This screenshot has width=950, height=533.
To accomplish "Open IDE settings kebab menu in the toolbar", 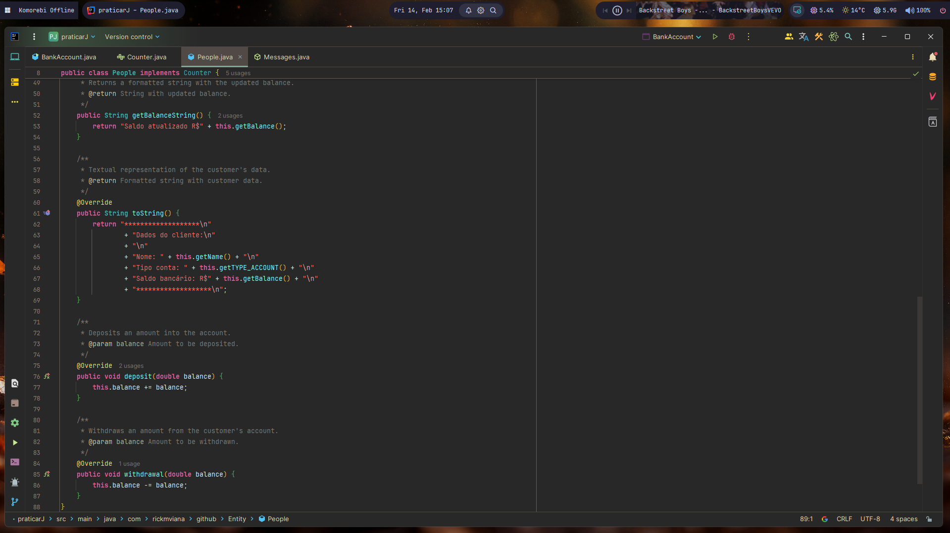I will 863,37.
